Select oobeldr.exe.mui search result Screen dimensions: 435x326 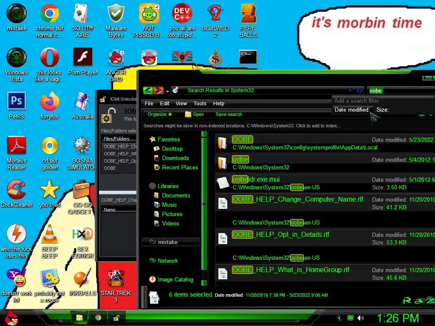(x=325, y=183)
